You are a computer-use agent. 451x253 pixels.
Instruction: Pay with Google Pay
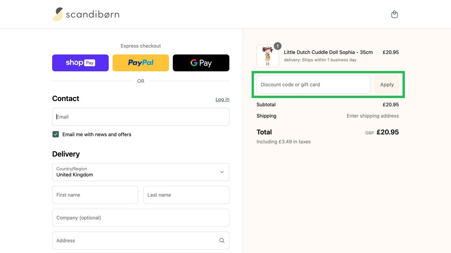point(201,63)
